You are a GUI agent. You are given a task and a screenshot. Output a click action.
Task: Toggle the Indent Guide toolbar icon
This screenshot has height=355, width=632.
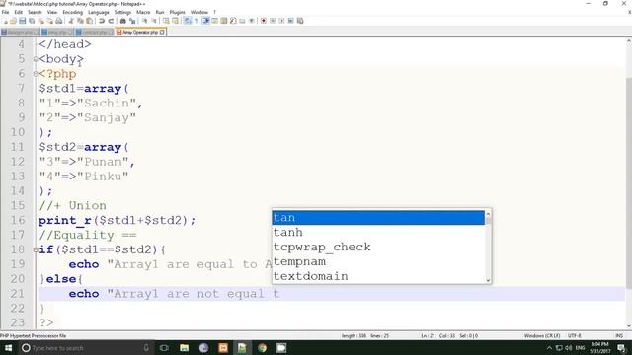[206, 21]
